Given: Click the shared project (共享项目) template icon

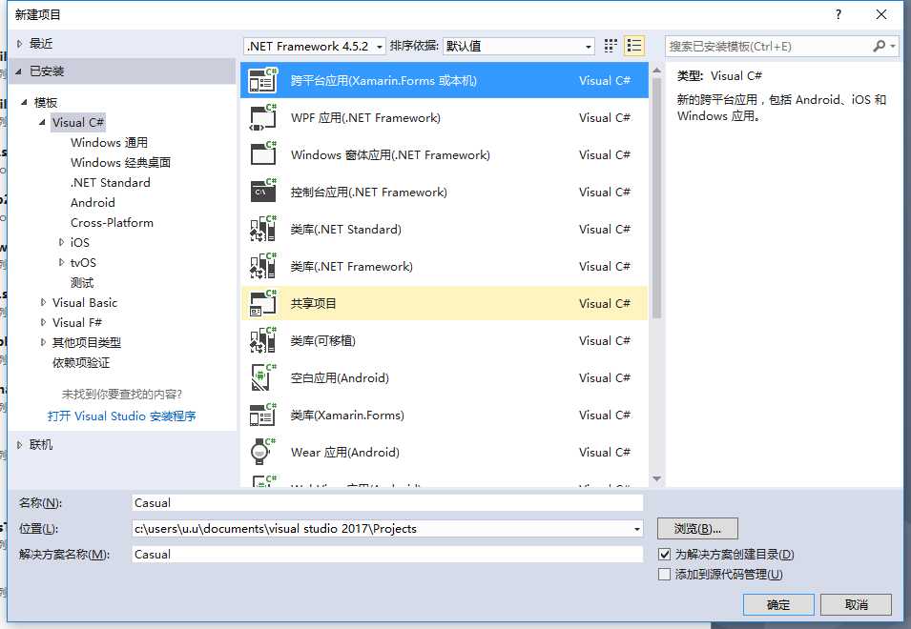Looking at the screenshot, I should [x=262, y=303].
